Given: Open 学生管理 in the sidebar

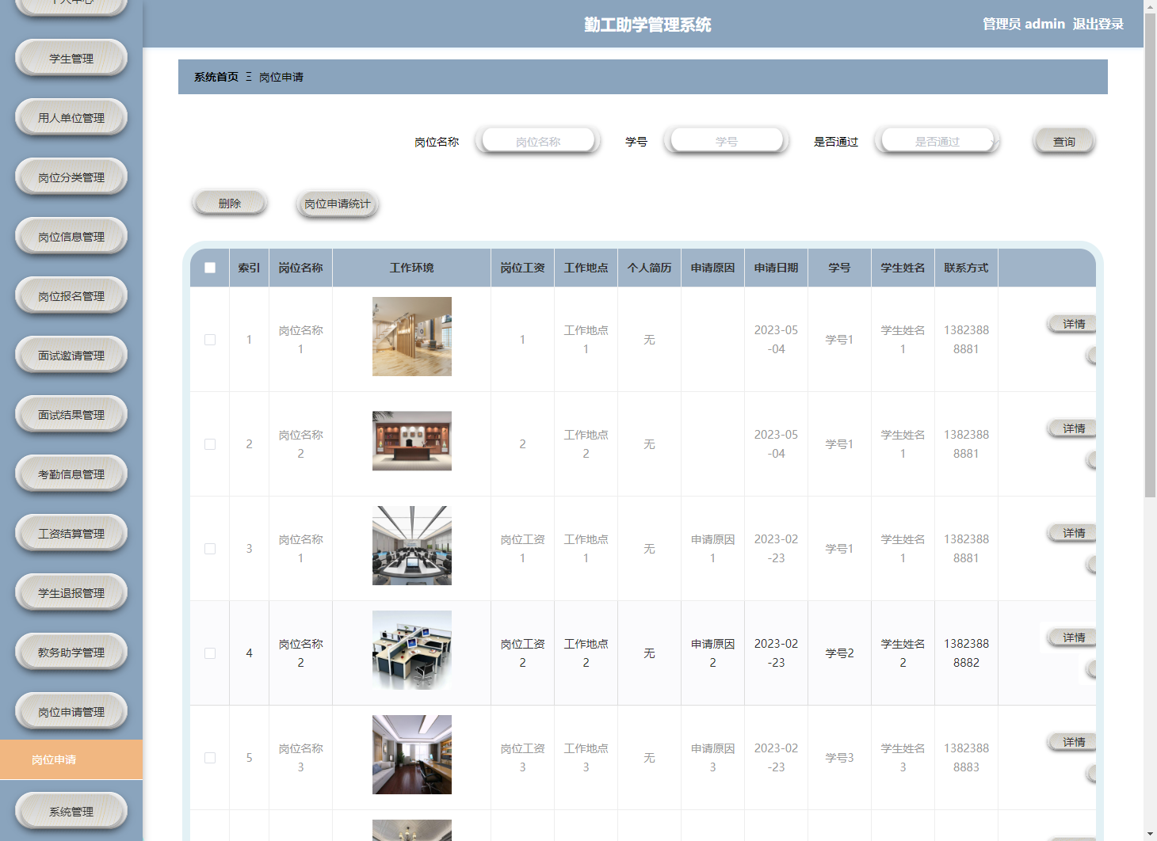Looking at the screenshot, I should pos(71,58).
